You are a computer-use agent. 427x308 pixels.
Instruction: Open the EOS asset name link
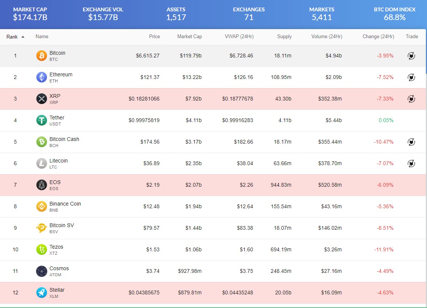tap(55, 182)
